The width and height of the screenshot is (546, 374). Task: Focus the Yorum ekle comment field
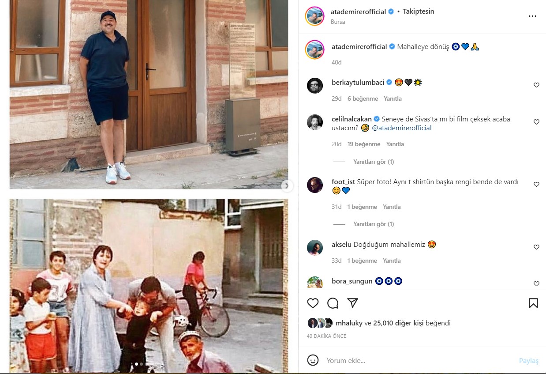click(419, 360)
